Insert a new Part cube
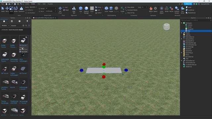Viewport: 212px width, 119px height. [x=81, y=9]
